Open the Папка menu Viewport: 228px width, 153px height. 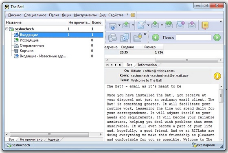pyautogui.click(x=54, y=15)
